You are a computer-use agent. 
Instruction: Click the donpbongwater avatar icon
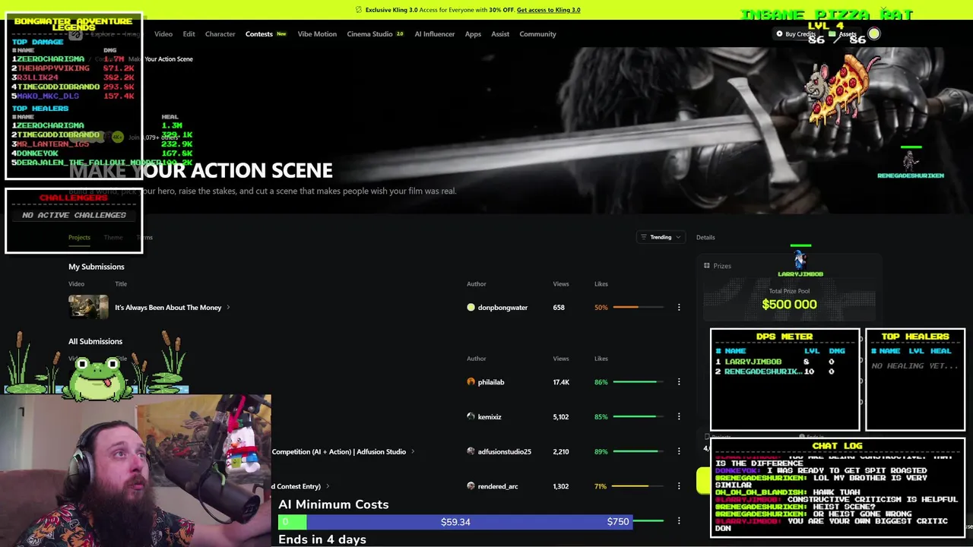(471, 308)
